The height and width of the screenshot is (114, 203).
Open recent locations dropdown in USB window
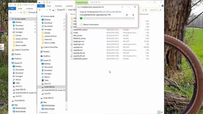(47, 10)
